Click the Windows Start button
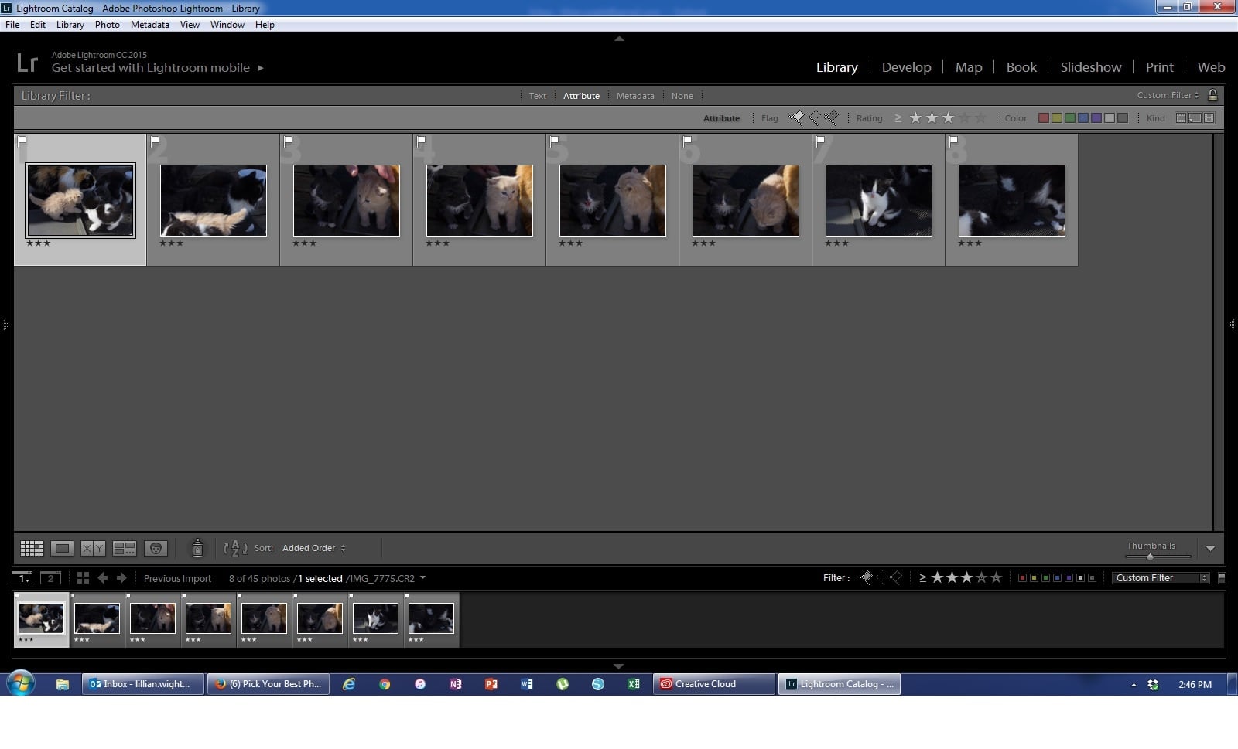 [21, 684]
